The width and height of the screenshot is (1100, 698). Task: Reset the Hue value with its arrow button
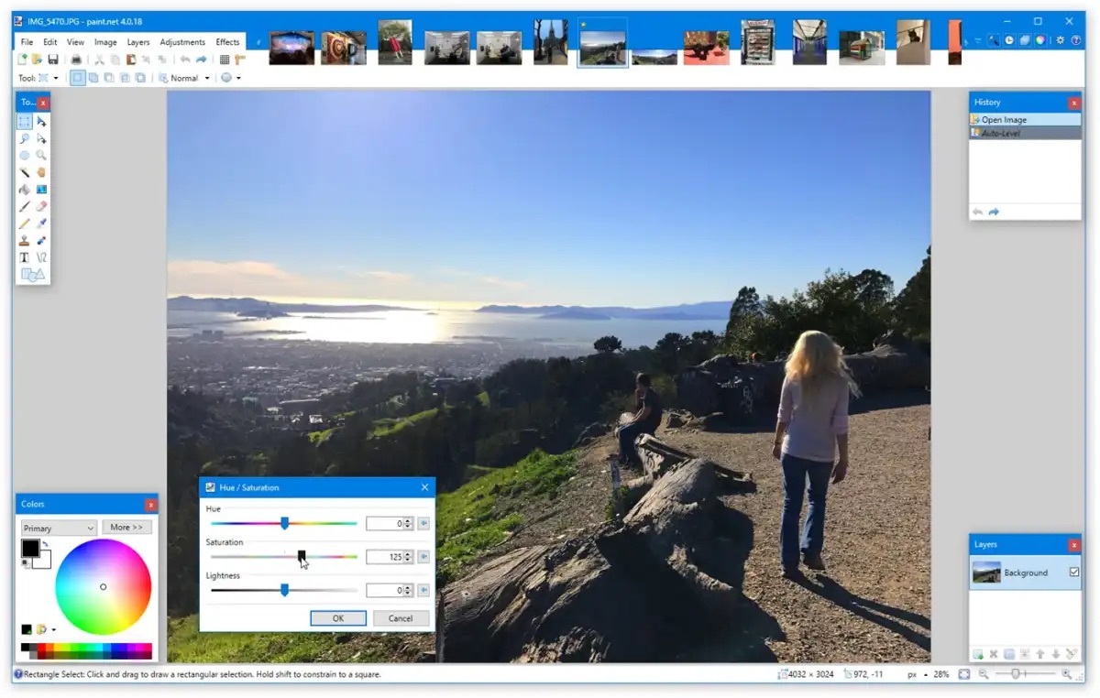pos(423,524)
